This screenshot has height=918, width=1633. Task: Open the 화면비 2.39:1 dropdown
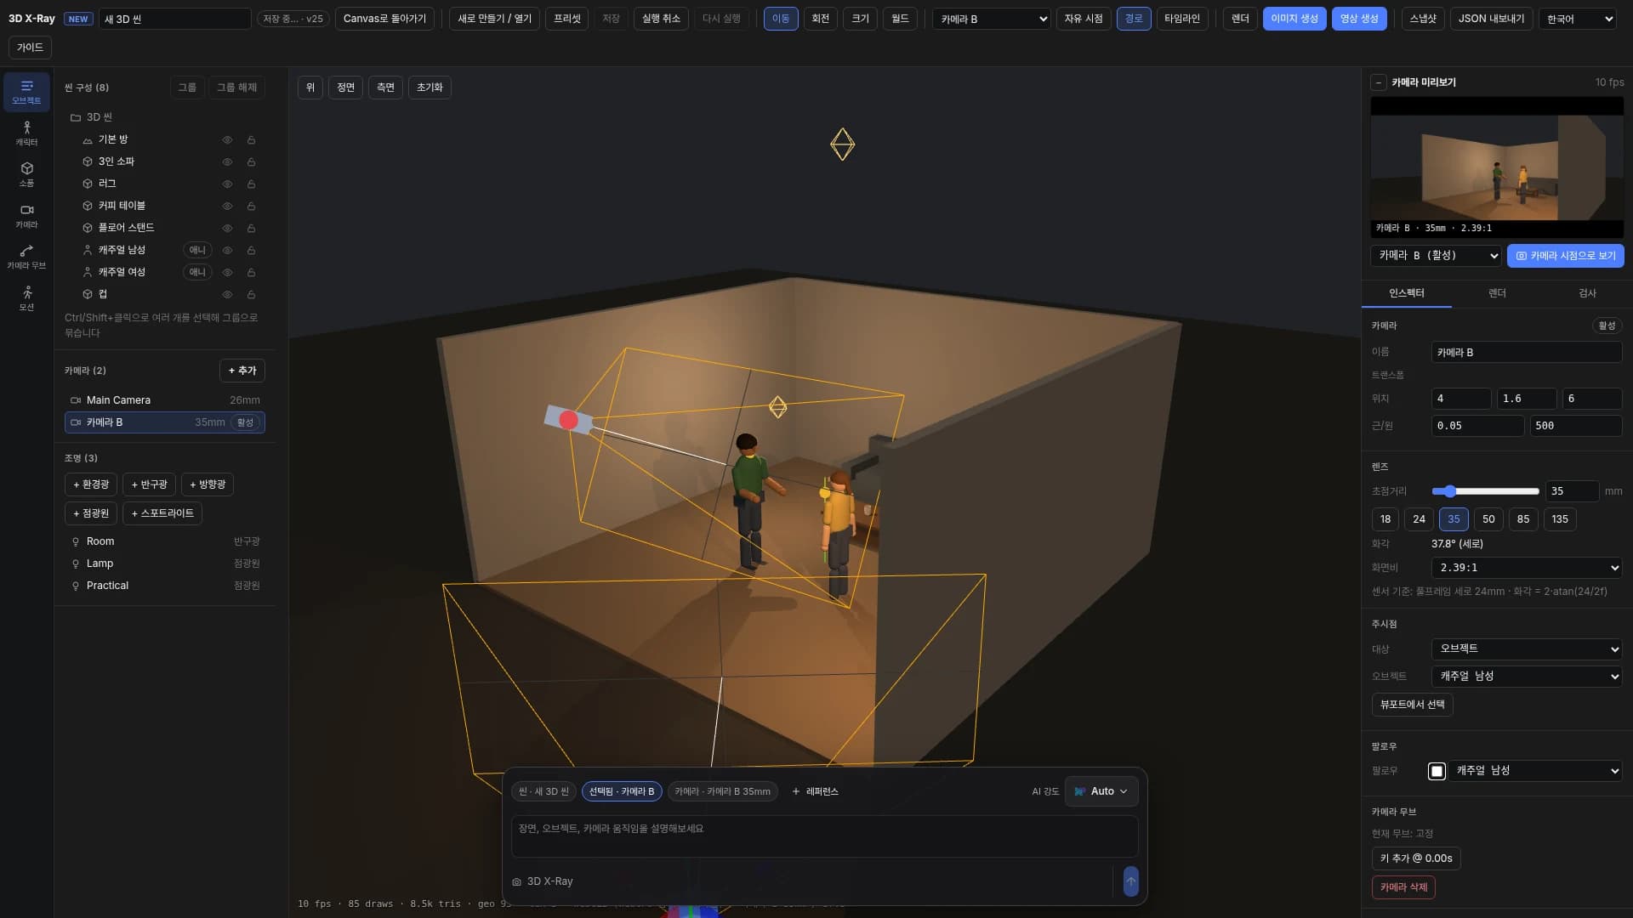(1527, 568)
